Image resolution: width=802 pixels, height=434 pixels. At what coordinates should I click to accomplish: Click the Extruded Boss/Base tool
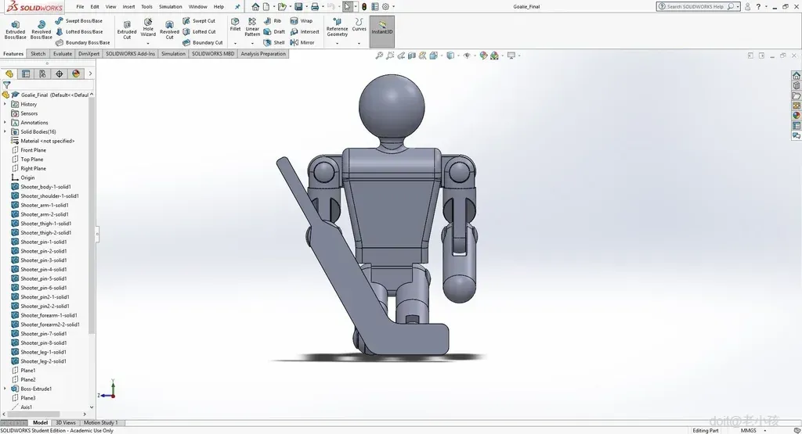tap(15, 29)
